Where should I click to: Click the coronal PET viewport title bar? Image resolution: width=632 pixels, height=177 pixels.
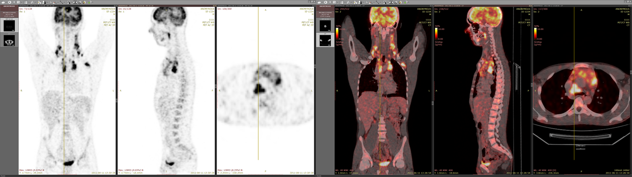[67, 5]
